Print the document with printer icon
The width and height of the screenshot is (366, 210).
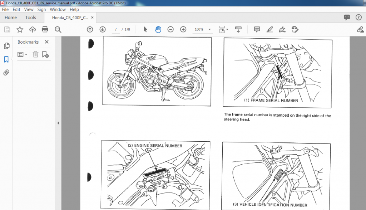coord(45,29)
